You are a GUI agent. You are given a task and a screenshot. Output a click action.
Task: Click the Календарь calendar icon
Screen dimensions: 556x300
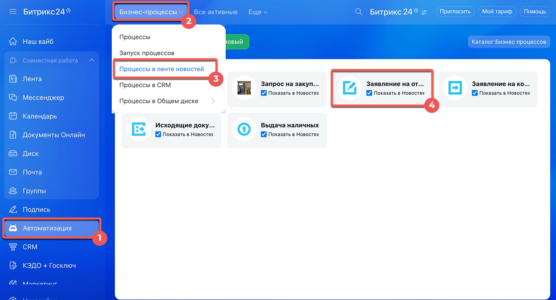pos(13,116)
